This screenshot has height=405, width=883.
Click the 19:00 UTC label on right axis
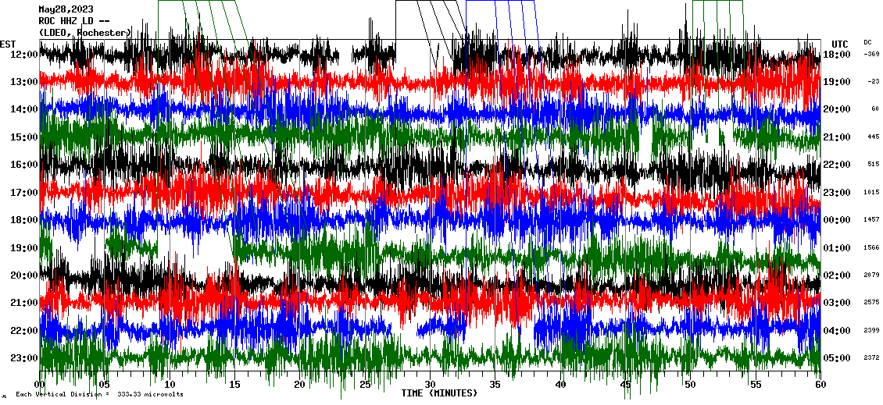(x=838, y=81)
